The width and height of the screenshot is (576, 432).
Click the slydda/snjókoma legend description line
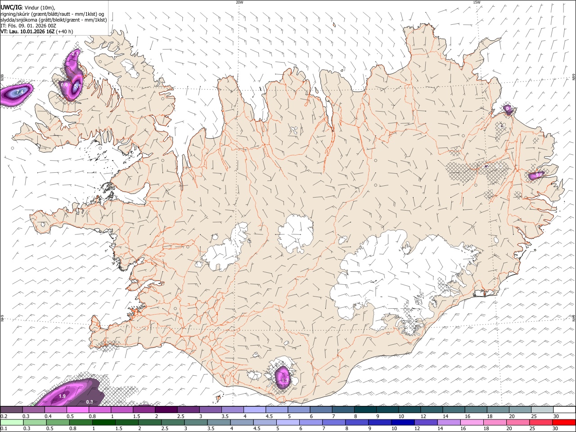pyautogui.click(x=54, y=20)
